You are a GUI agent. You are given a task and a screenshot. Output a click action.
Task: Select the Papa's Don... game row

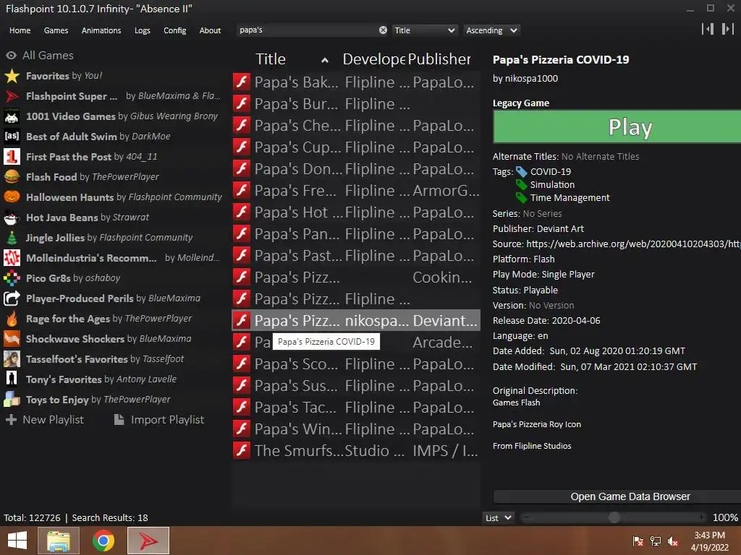[356, 168]
